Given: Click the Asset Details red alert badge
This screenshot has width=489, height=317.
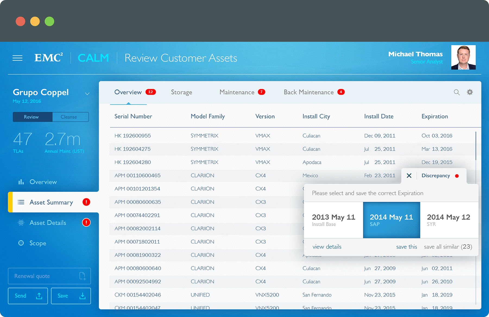Looking at the screenshot, I should coord(86,222).
